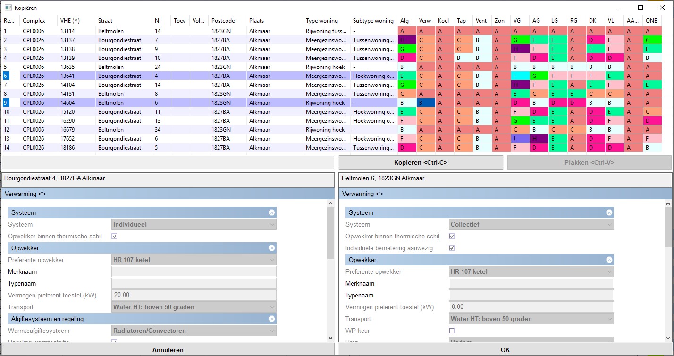The image size is (674, 356).
Task: Click the Plaats column header
Action: point(275,21)
